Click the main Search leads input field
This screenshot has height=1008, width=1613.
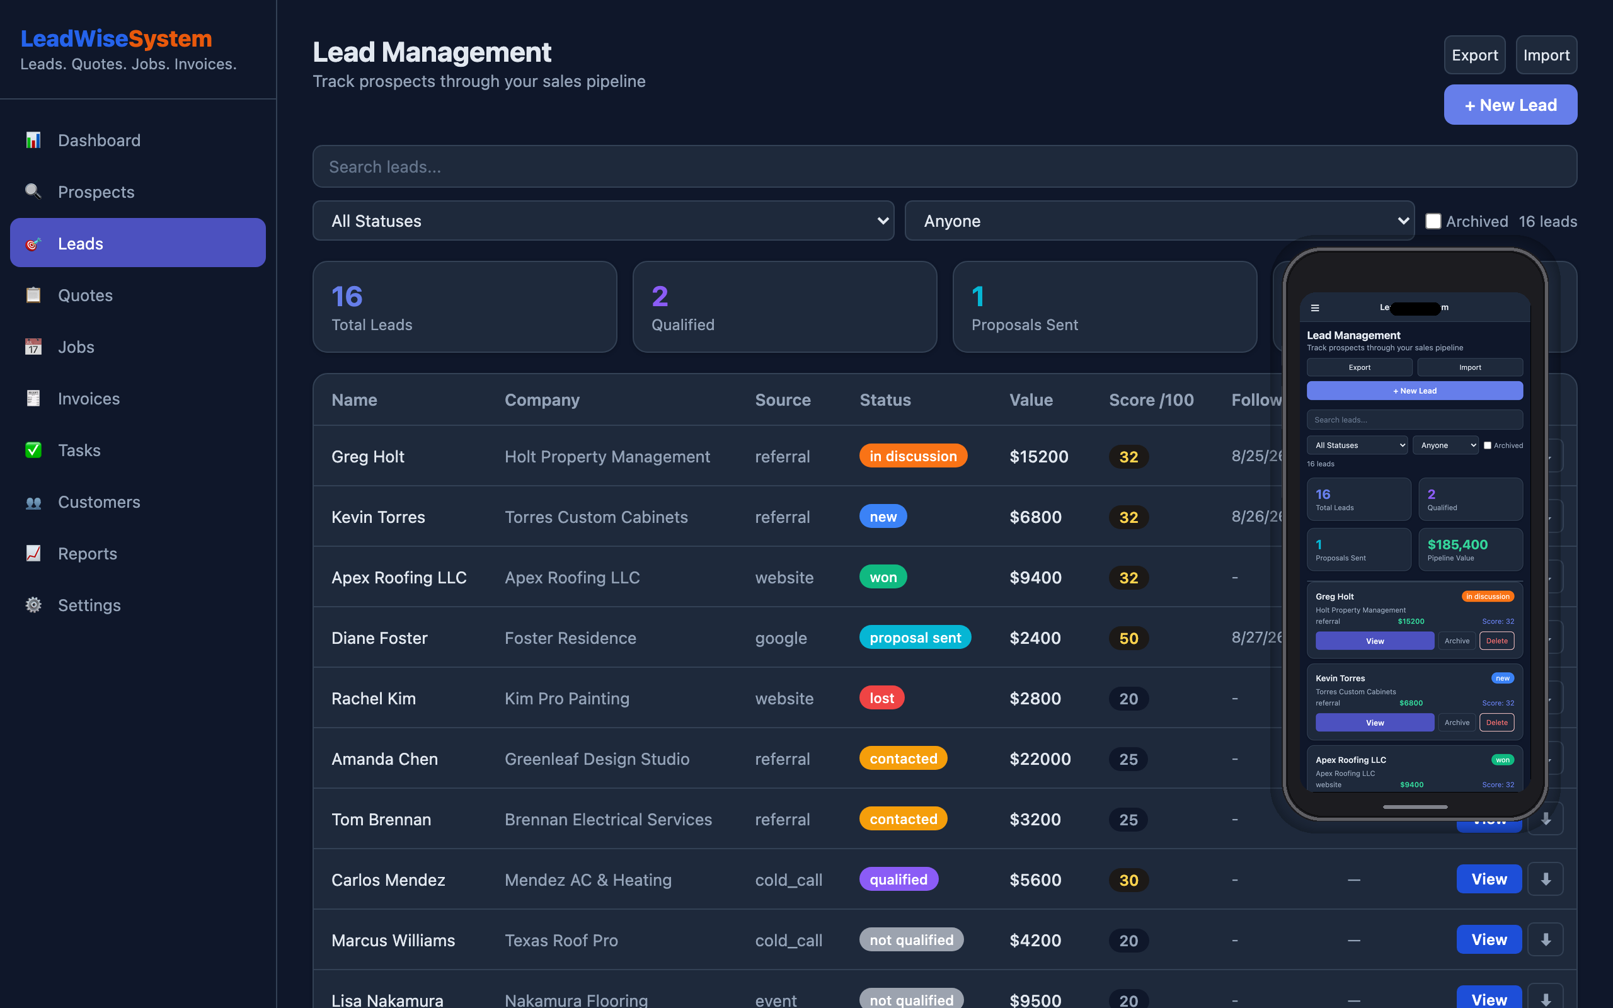944,167
